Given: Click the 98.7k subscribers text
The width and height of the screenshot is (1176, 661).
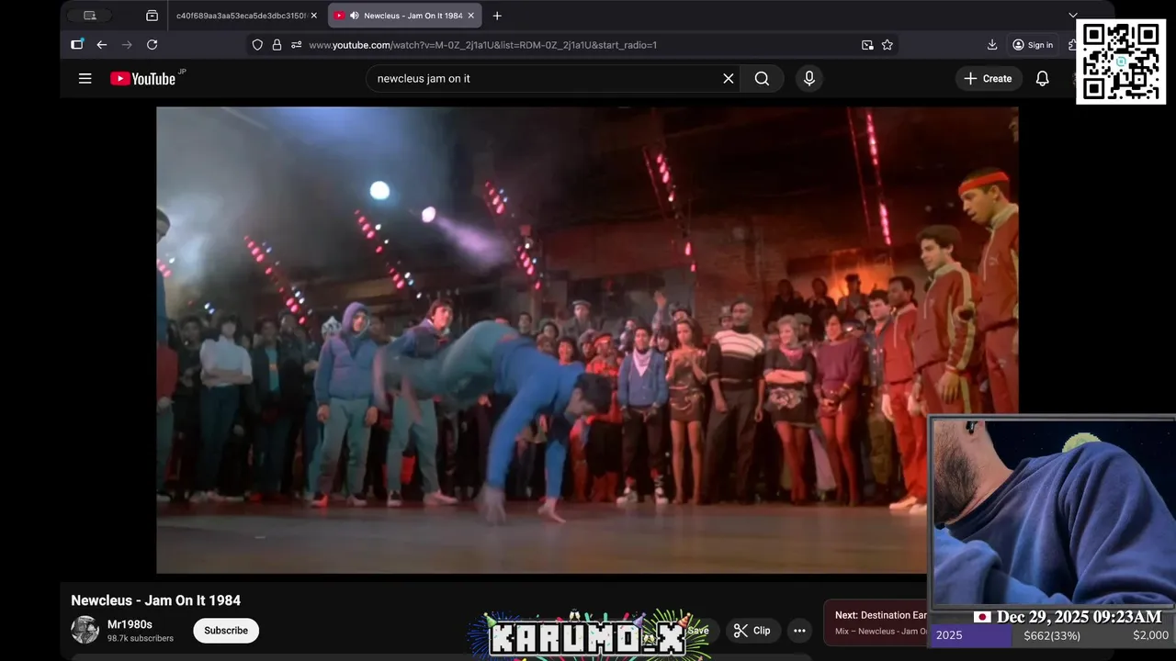Looking at the screenshot, I should (x=141, y=638).
